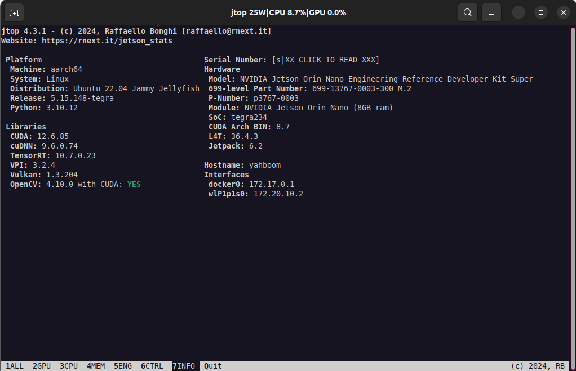This screenshot has height=371, width=576.
Task: Click the '(c) 2024, RB' footer text
Action: [538, 366]
